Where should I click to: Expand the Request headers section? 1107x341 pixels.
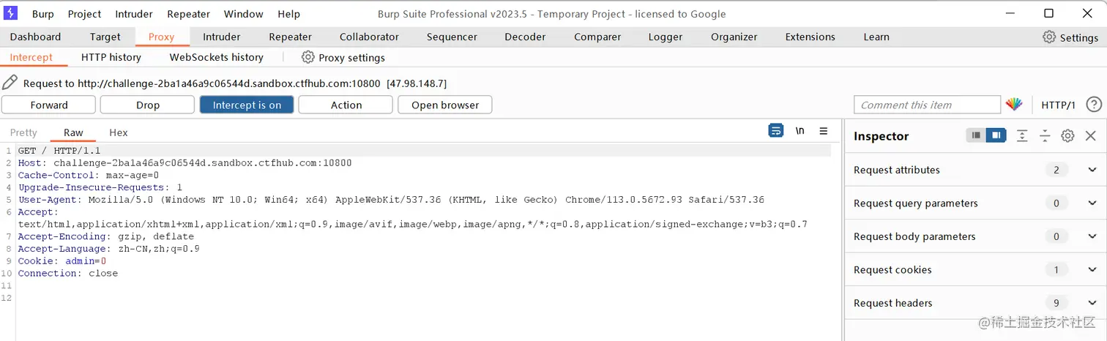[x=1092, y=303]
